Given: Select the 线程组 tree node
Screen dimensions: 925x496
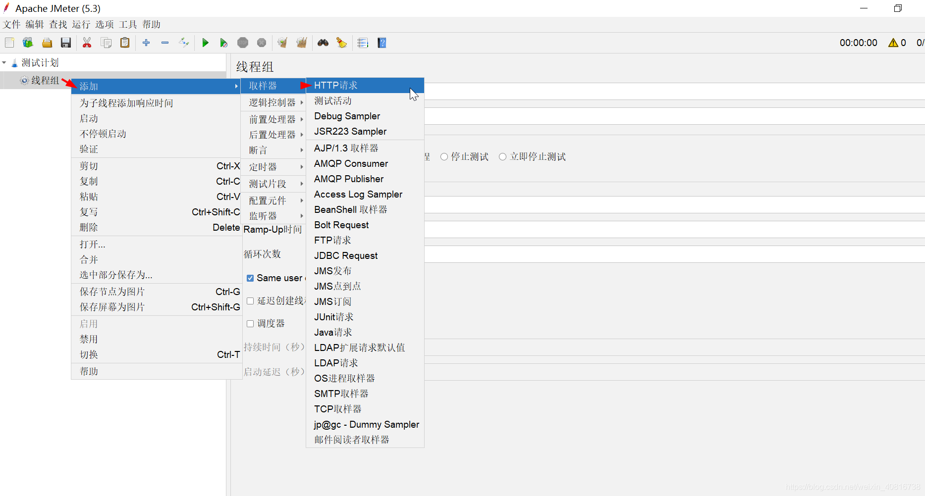Looking at the screenshot, I should (x=45, y=80).
